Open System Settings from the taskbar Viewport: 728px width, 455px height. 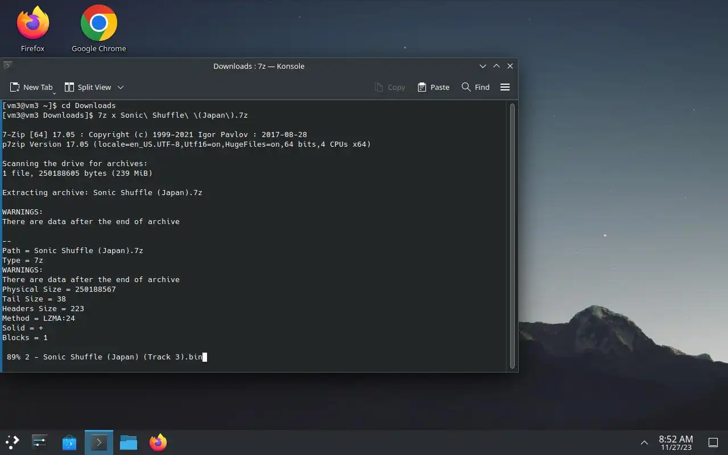tap(40, 442)
